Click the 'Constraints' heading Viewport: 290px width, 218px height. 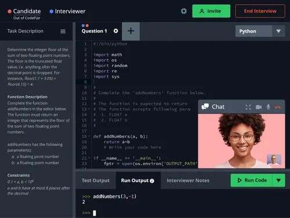[19, 175]
